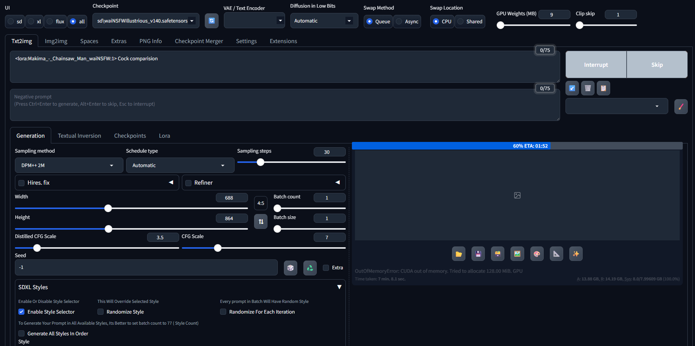Adjust the Distilled CFG Scale slider
Image resolution: width=695 pixels, height=346 pixels.
[x=97, y=248]
